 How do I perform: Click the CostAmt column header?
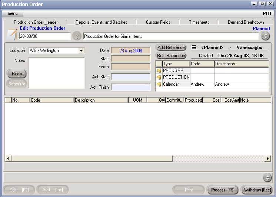230,100
